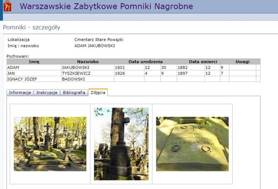Click the Nazwisko column header
The width and height of the screenshot is (278, 189).
pyautogui.click(x=88, y=62)
